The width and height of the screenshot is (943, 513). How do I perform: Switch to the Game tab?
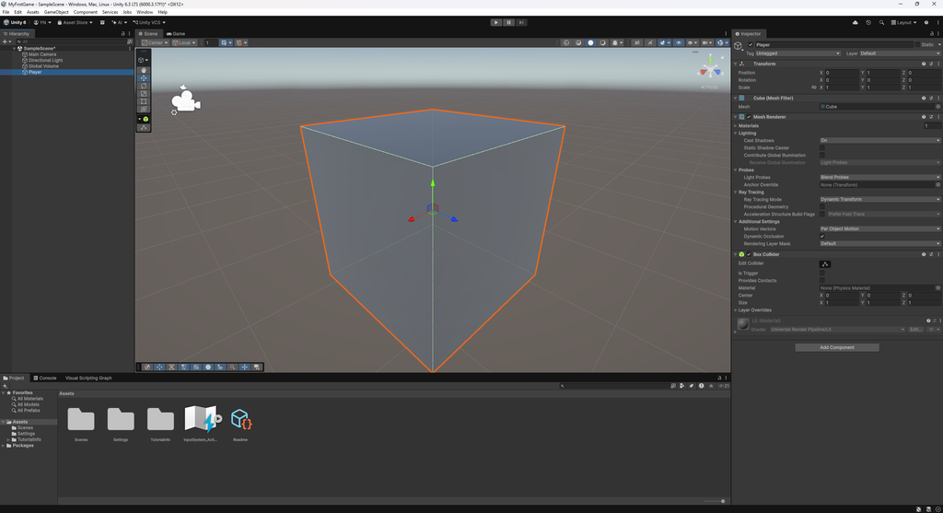[x=176, y=34]
